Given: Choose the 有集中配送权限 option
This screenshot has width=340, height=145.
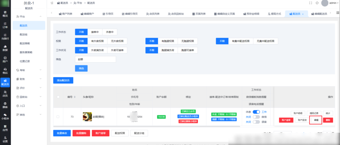Looking at the screenshot, I should coord(241,41).
